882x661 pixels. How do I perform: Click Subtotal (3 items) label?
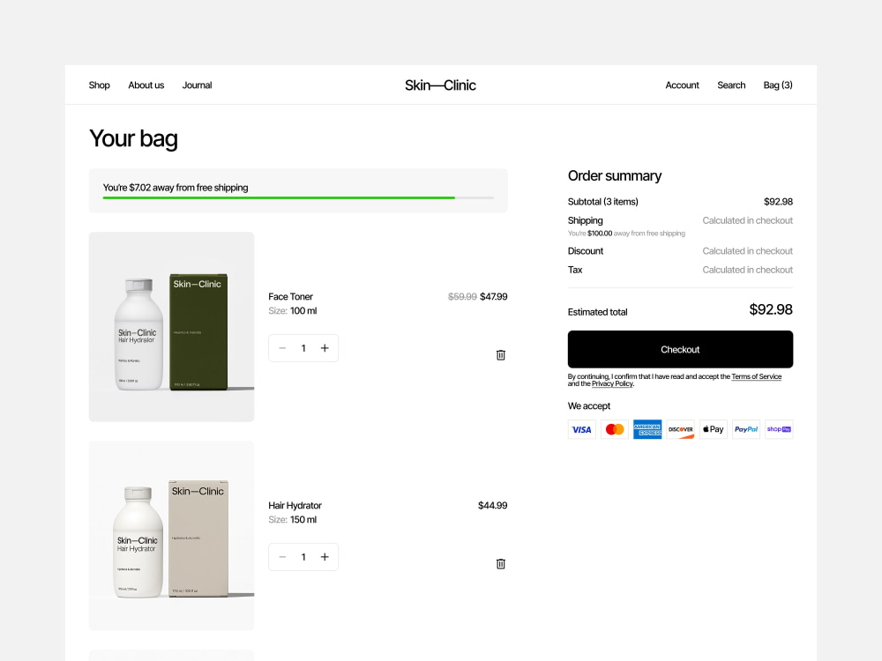point(602,201)
